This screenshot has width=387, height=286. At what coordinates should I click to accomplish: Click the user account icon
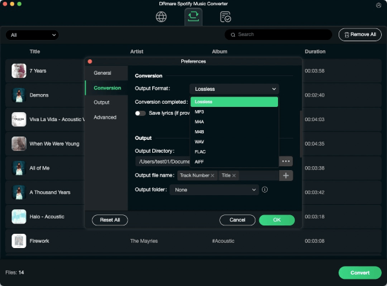click(378, 5)
